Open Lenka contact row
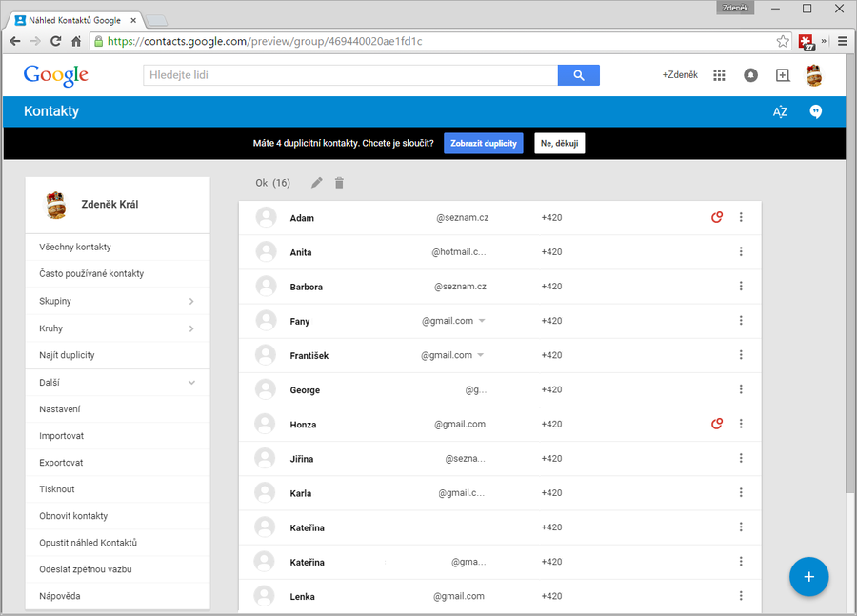Viewport: 857px width, 616px height. [x=500, y=596]
